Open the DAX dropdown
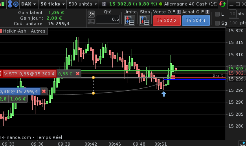 click(x=28, y=4)
